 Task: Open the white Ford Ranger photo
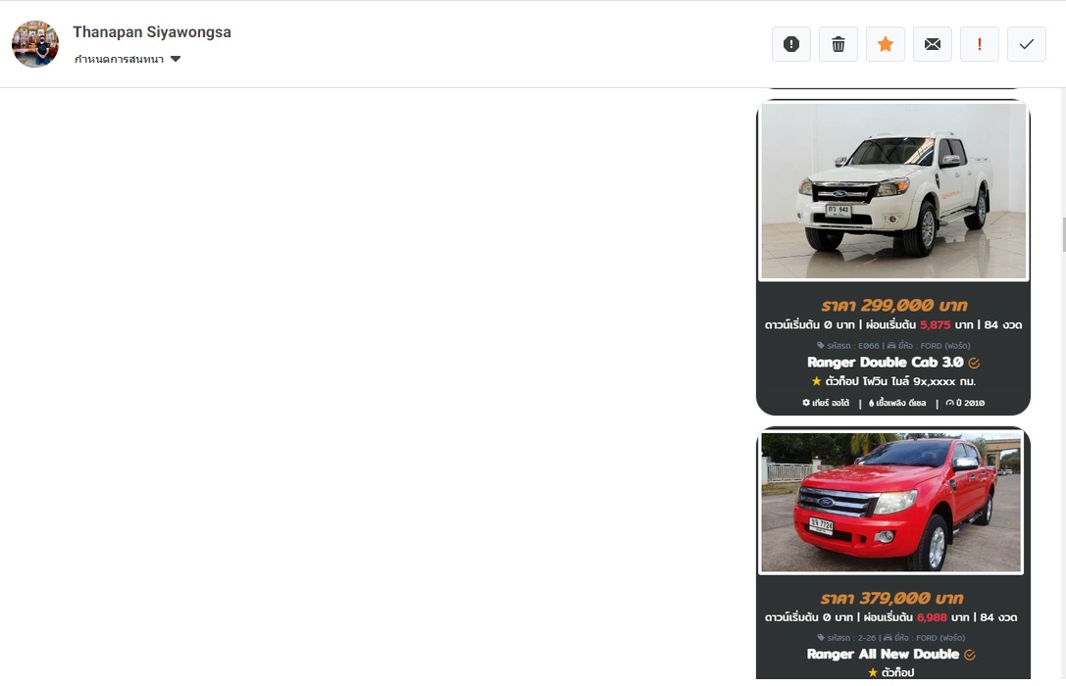(893, 191)
